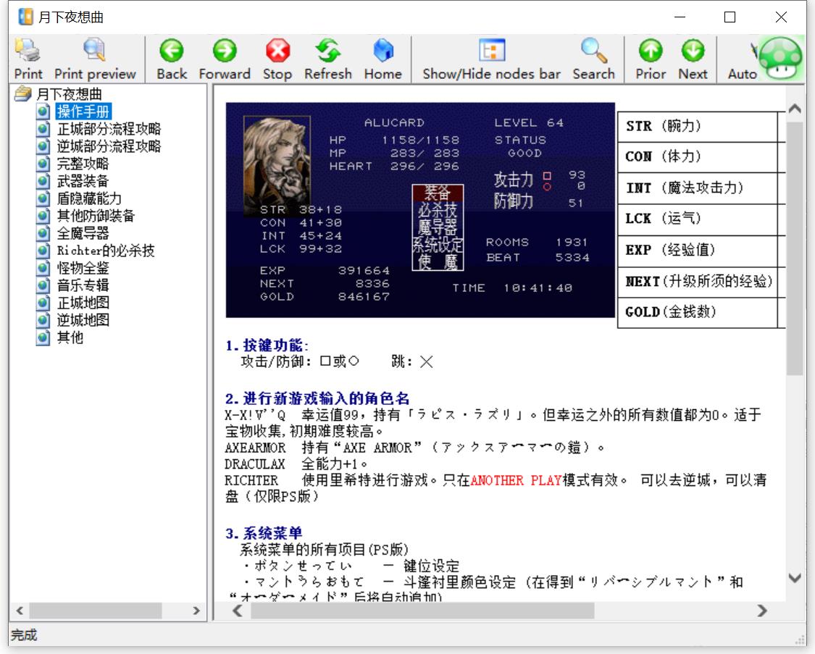Viewport: 815px width, 654px height.
Task: Jump to the Prior topic
Action: [x=651, y=59]
